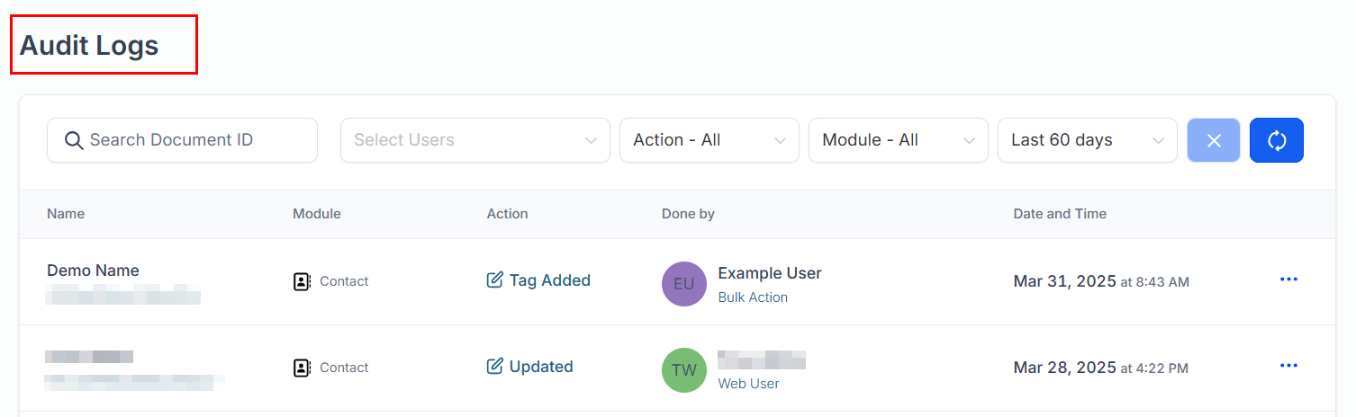Click the Date and Time header
Image resolution: width=1356 pixels, height=417 pixels.
tap(1060, 214)
